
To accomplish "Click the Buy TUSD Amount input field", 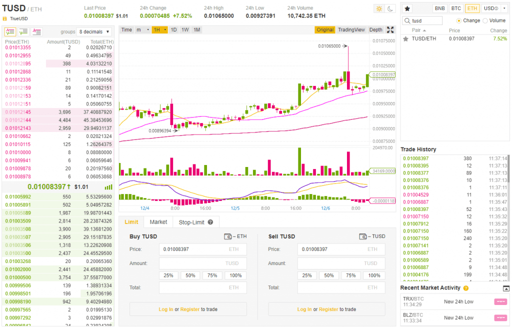I will click(x=202, y=263).
